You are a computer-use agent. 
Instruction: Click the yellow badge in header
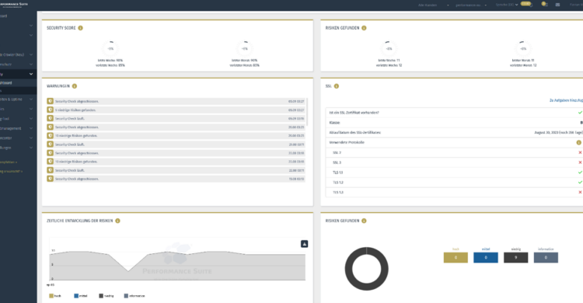525,4
